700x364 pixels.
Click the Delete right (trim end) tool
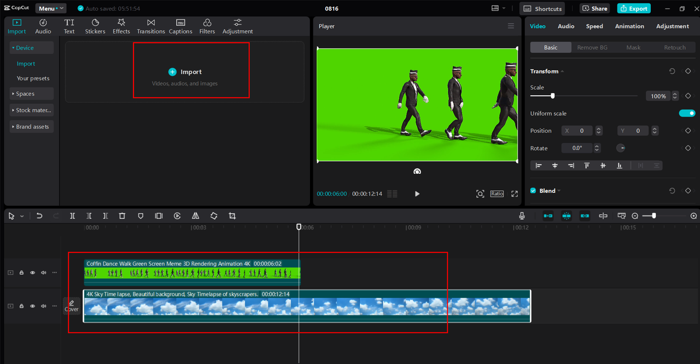coord(106,216)
